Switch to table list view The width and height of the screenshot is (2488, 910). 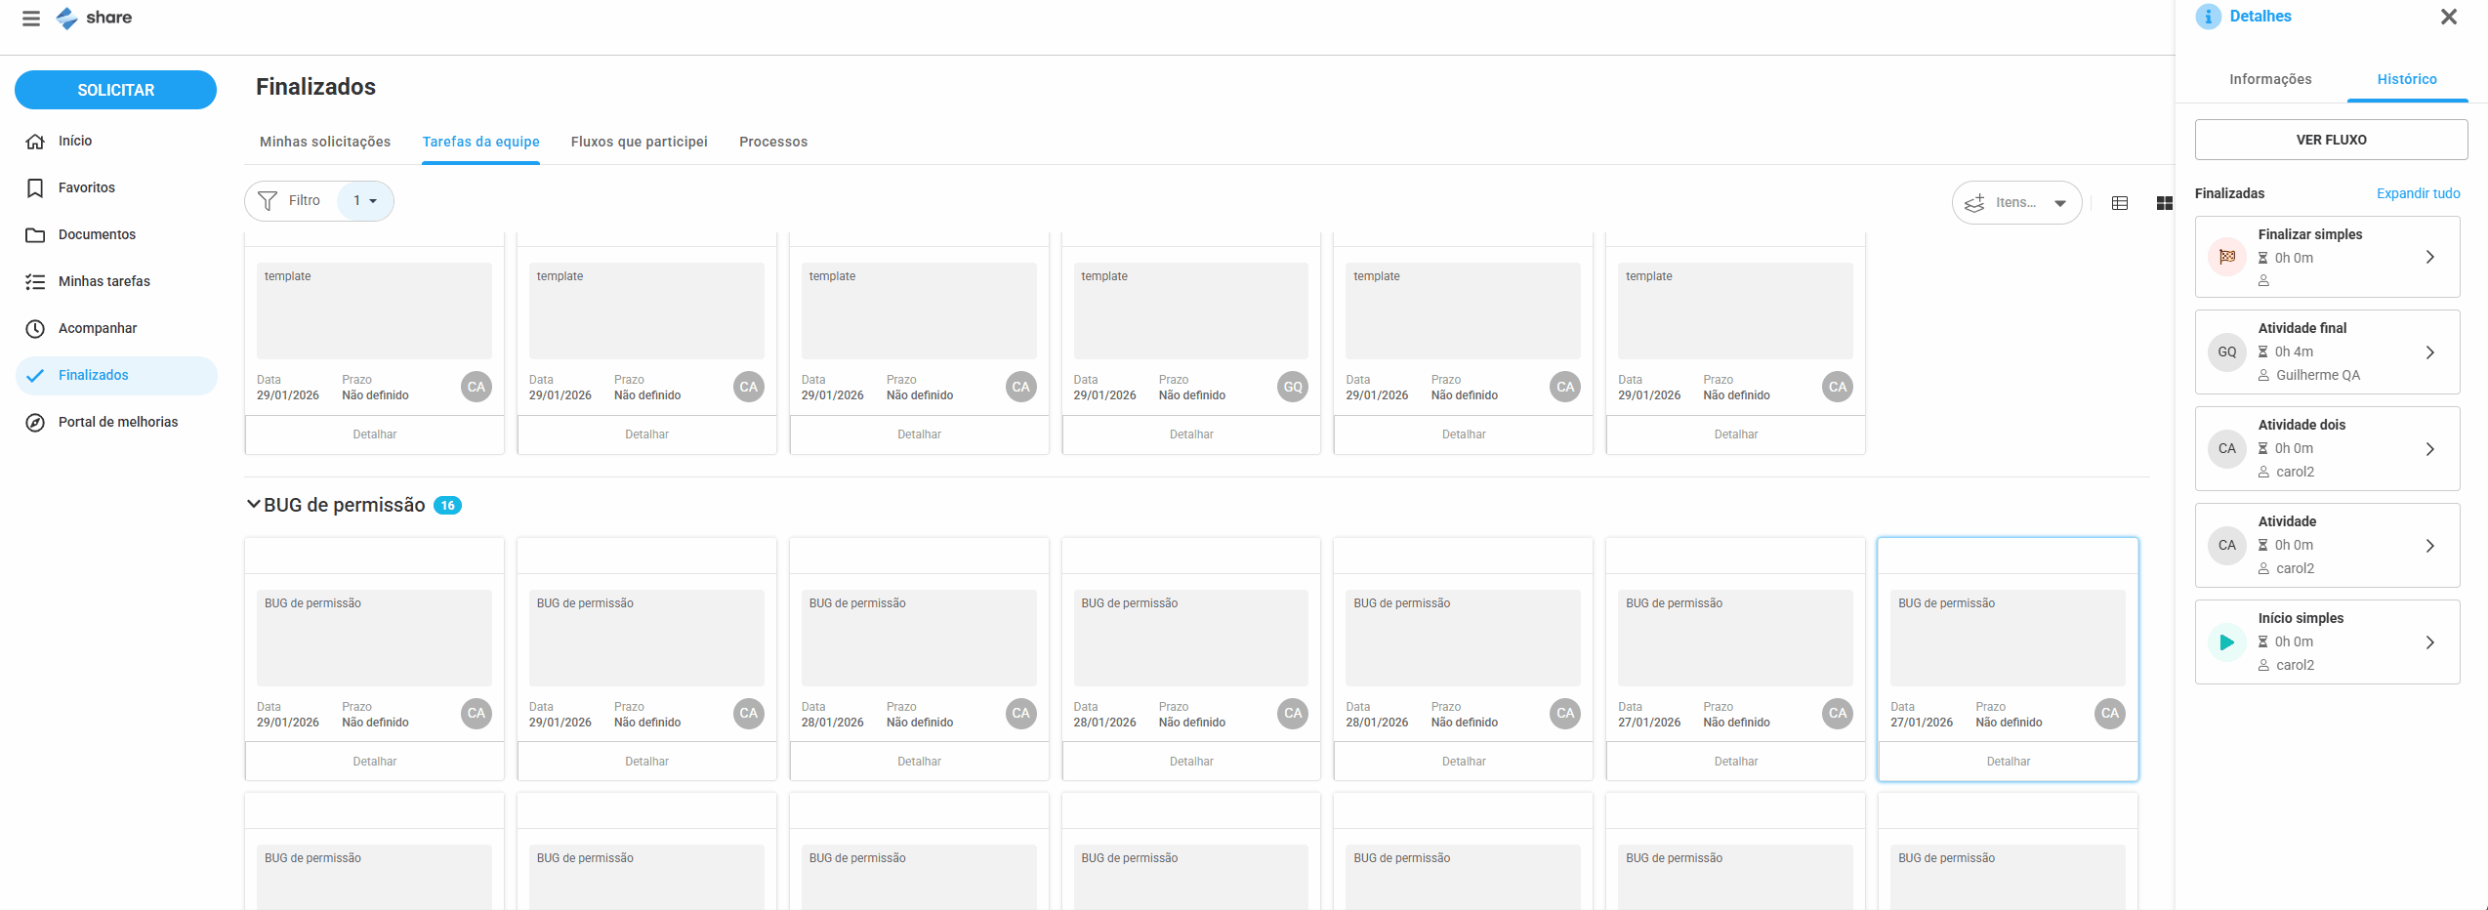pos(2120,203)
